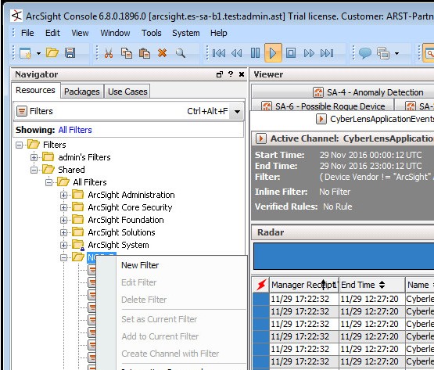Click the Rewind channel button
The image size is (434, 370).
[x=236, y=53]
